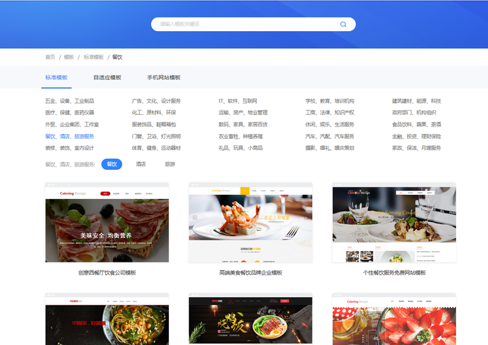Select 门窗、卫浴、灯光照明 category
This screenshot has height=345, width=488.
click(x=157, y=137)
